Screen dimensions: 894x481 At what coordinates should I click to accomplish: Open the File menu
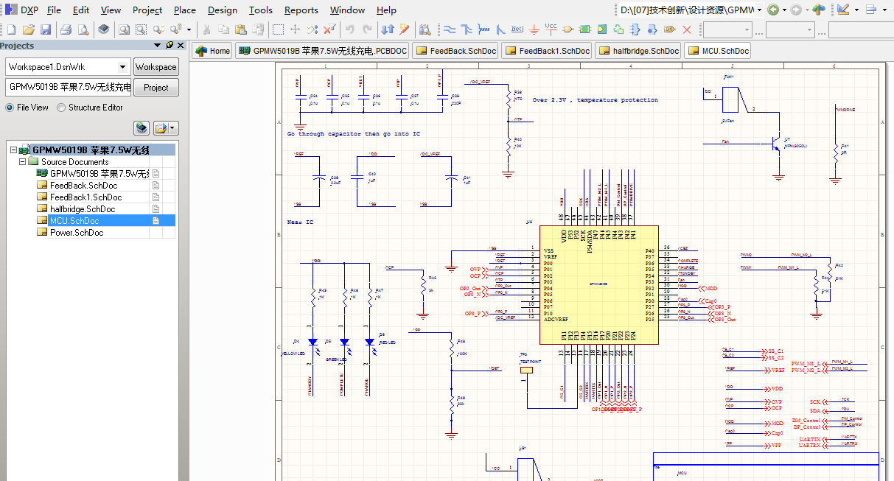click(55, 10)
